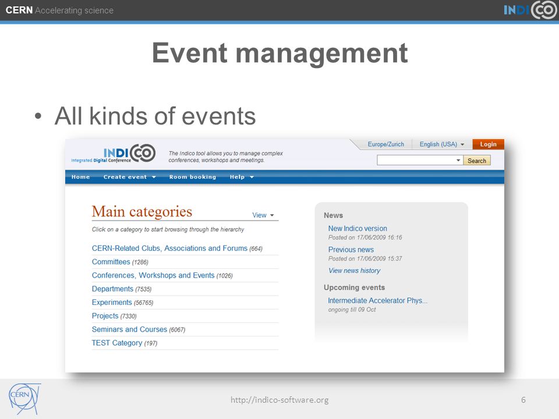Click the Indico tool description tagline
The height and width of the screenshot is (419, 559).
226,157
